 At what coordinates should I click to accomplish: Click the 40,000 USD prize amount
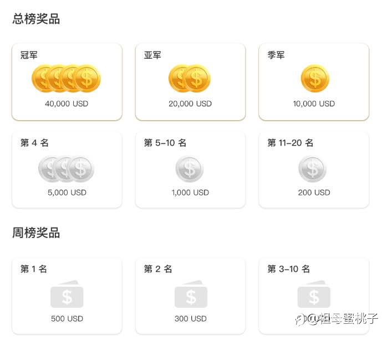pyautogui.click(x=67, y=104)
